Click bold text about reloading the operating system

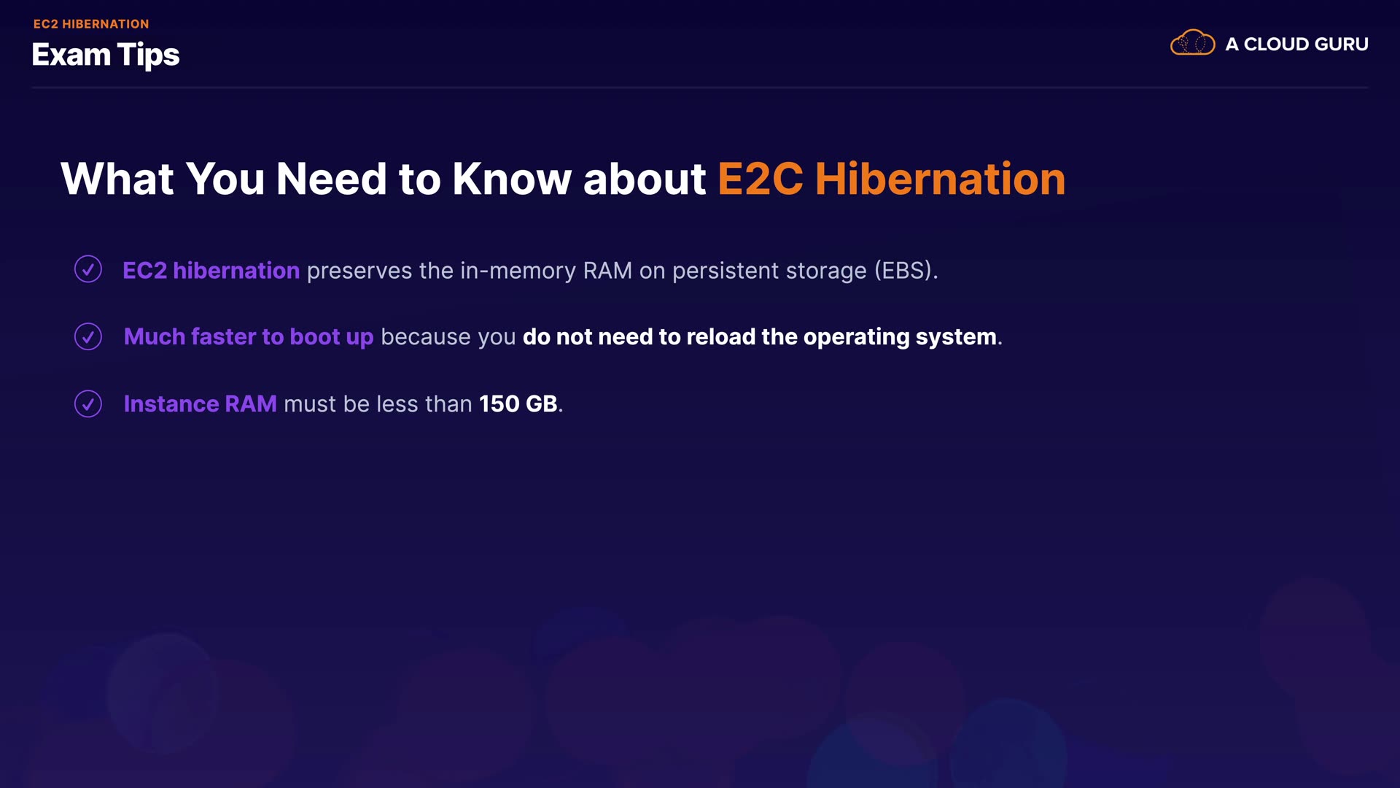pyautogui.click(x=760, y=337)
